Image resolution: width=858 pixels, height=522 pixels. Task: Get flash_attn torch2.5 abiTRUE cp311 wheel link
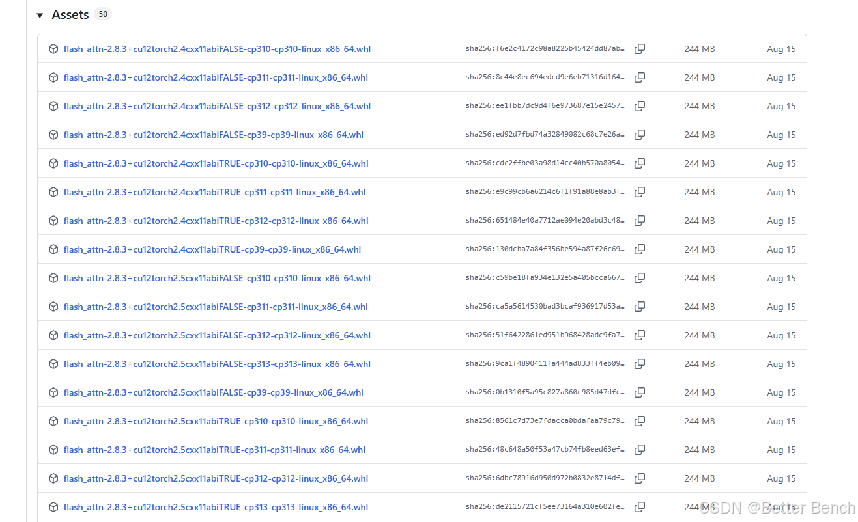coord(215,450)
